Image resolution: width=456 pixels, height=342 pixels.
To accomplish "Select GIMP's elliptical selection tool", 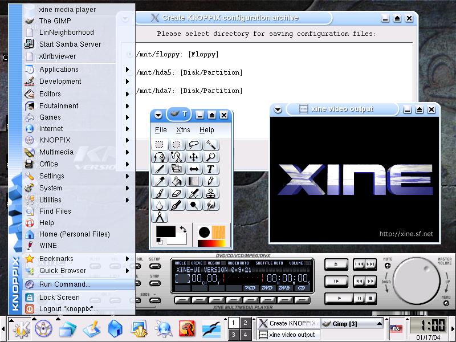I will pyautogui.click(x=177, y=145).
